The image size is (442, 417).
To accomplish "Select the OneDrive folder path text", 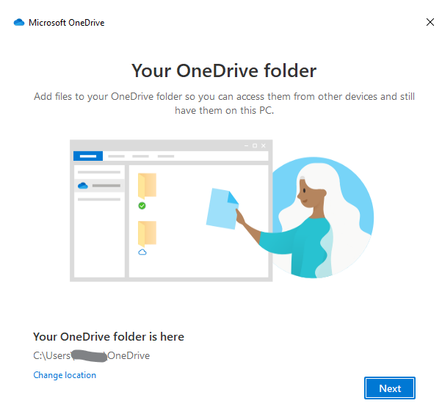I will tap(91, 355).
